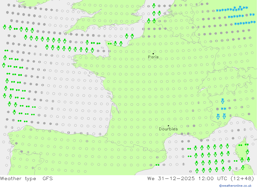Click green light rain dots near Spanish Mediterranean coast
Screen dimensions: 257x188
coord(157,165)
